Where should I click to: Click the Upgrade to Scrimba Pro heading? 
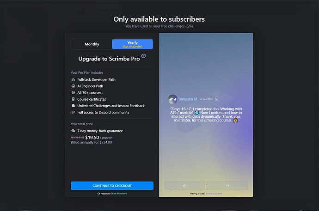point(109,59)
